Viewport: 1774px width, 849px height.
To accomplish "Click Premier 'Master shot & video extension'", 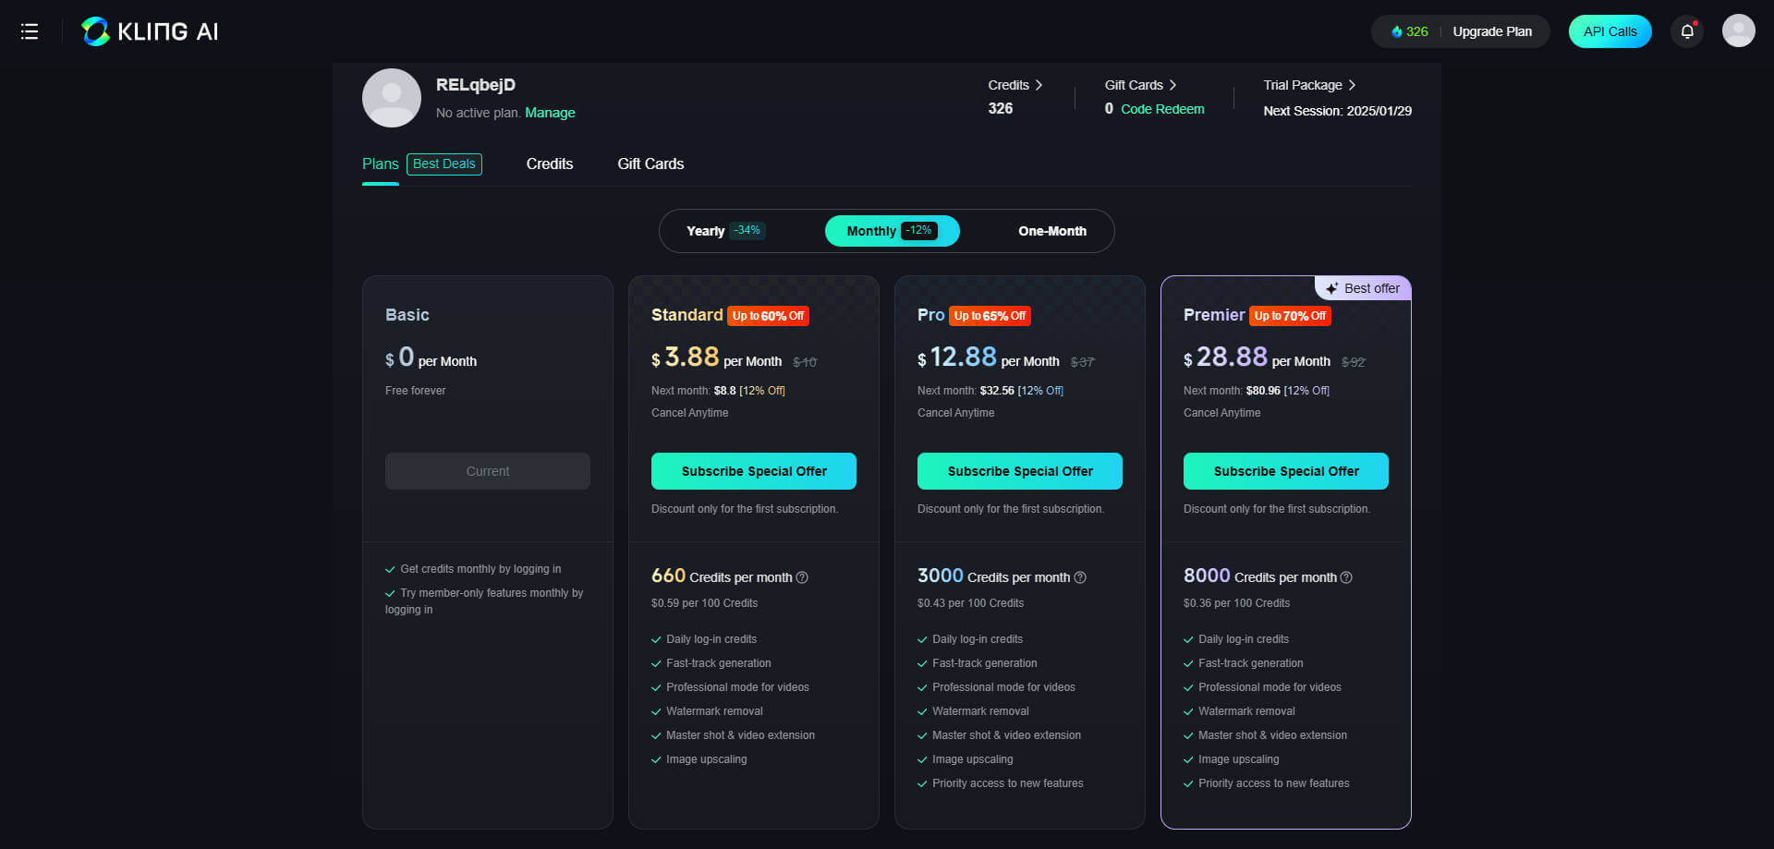I will pos(1272,735).
